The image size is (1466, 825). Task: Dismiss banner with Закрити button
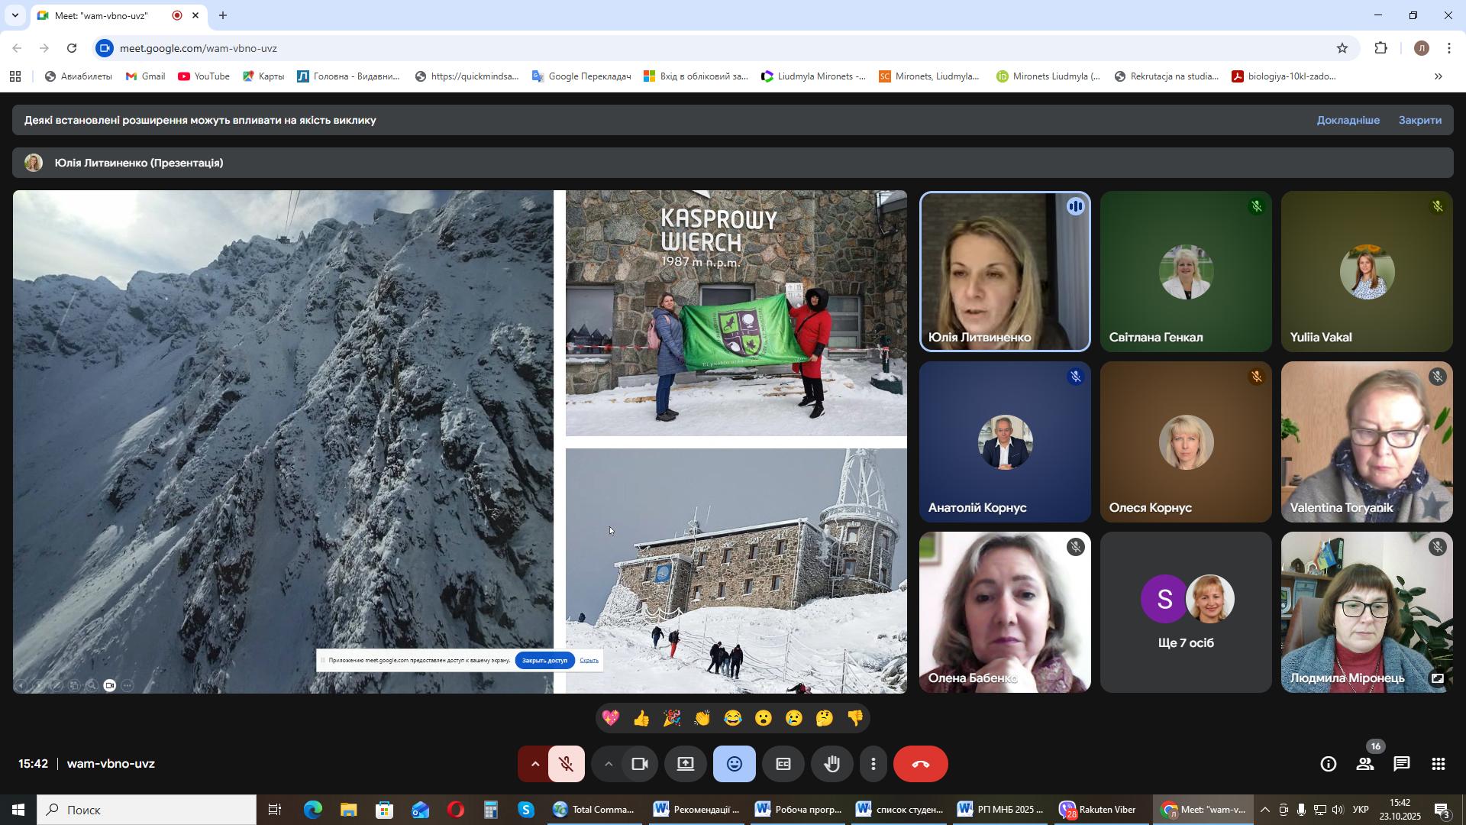[1419, 121]
